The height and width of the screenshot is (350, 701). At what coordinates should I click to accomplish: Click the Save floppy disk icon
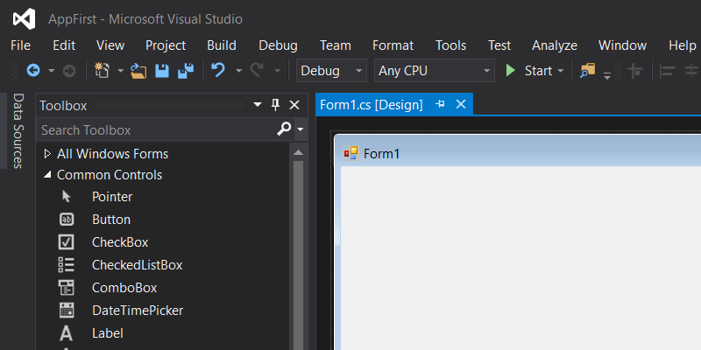pyautogui.click(x=162, y=71)
